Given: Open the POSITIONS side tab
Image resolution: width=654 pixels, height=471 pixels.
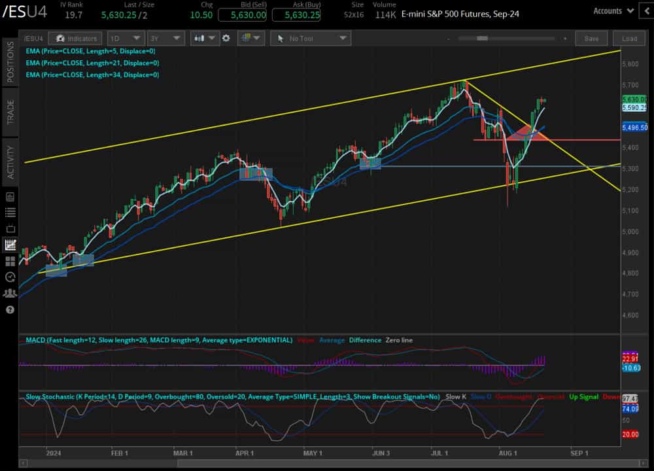Looking at the screenshot, I should 10,62.
